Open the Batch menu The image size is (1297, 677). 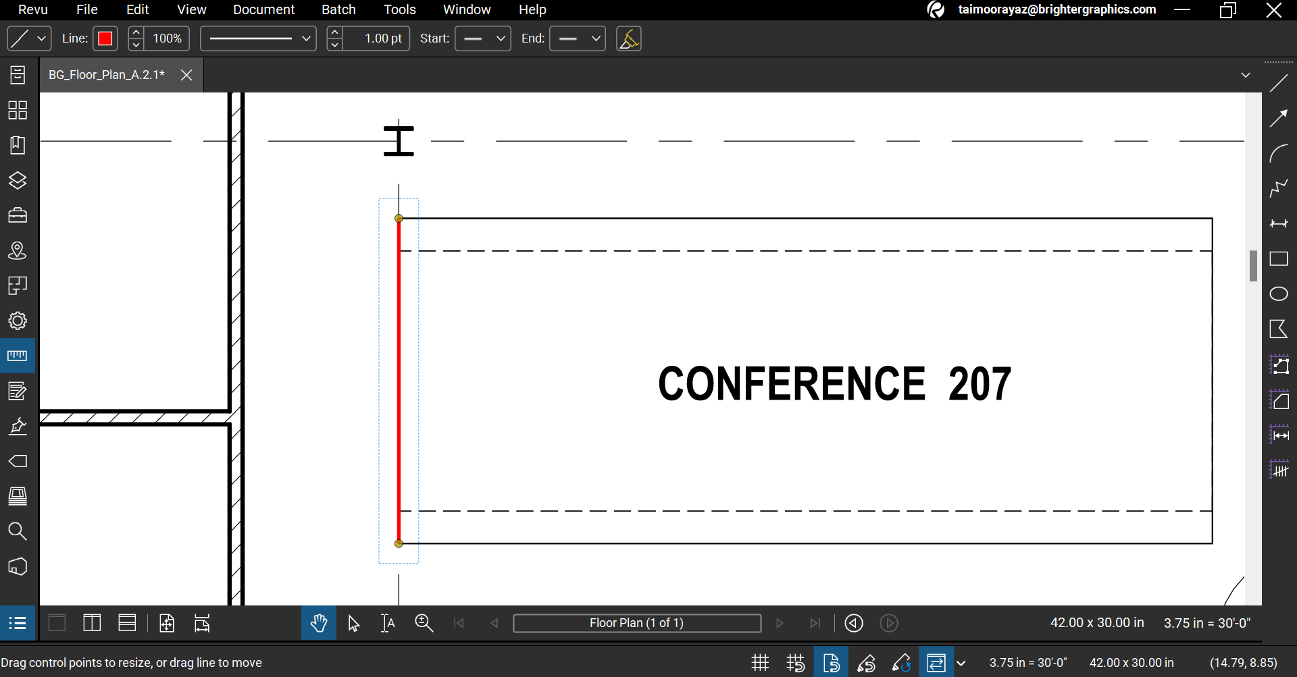click(x=338, y=9)
